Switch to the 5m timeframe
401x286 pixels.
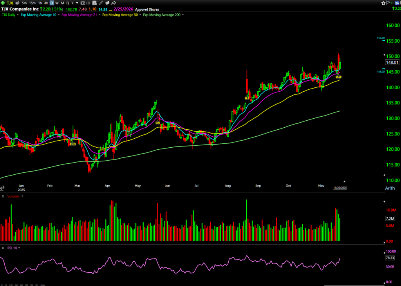(24, 3)
